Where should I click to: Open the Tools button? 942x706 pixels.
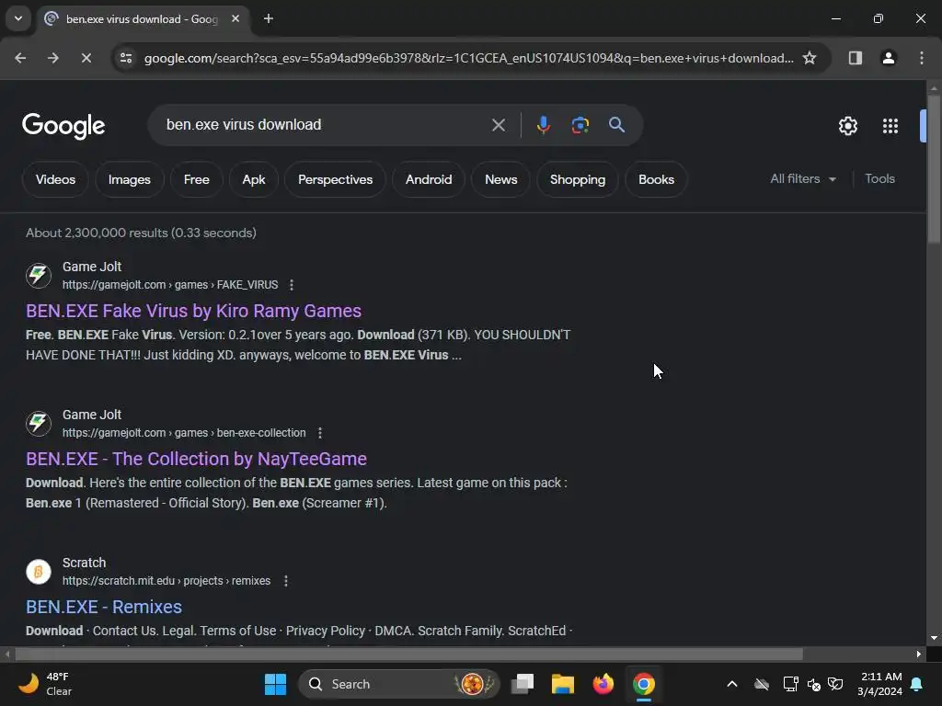(x=879, y=179)
